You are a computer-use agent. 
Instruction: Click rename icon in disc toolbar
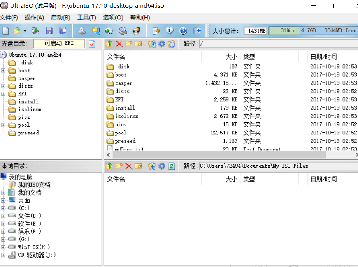point(139,44)
